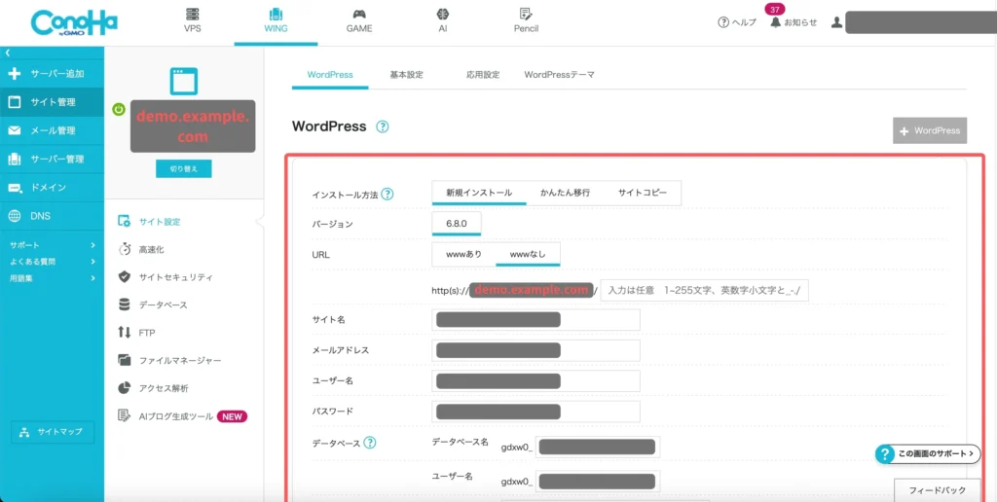This screenshot has width=997, height=502.
Task: Open AIブログ生成ツール in the submenu
Action: tap(184, 416)
